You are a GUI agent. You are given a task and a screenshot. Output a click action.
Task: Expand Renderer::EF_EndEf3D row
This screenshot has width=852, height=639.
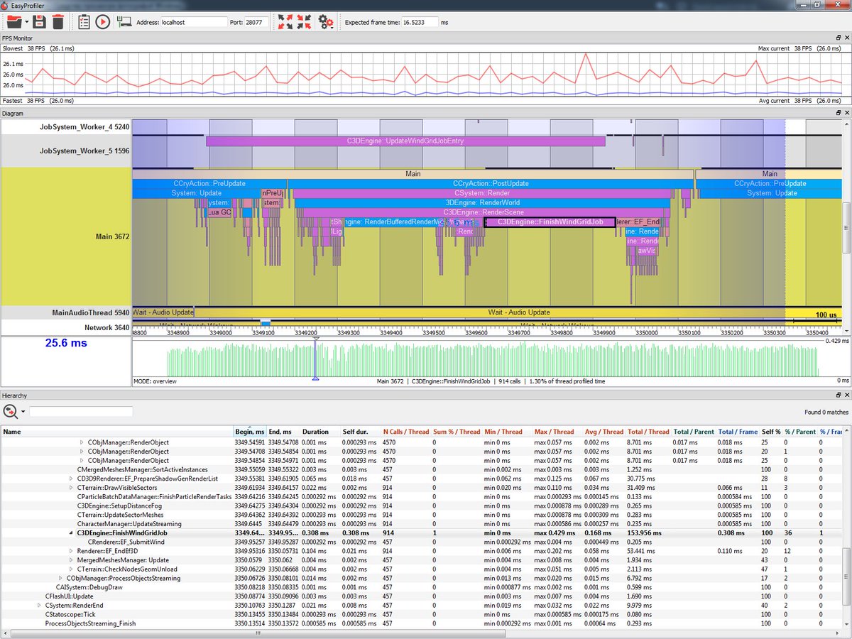coord(71,551)
